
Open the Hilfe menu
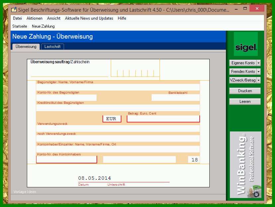(x=122, y=18)
